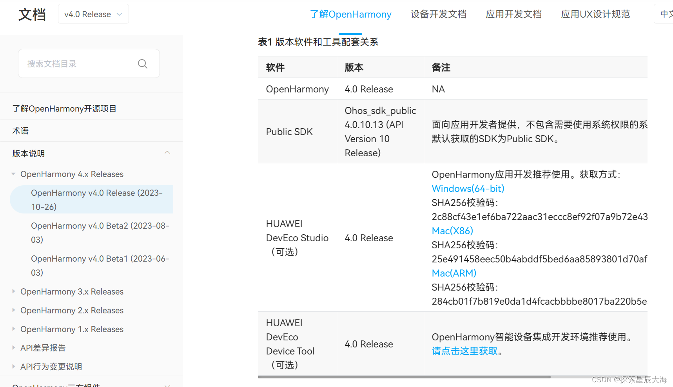Switch to 应用开发文档 tab

(514, 14)
